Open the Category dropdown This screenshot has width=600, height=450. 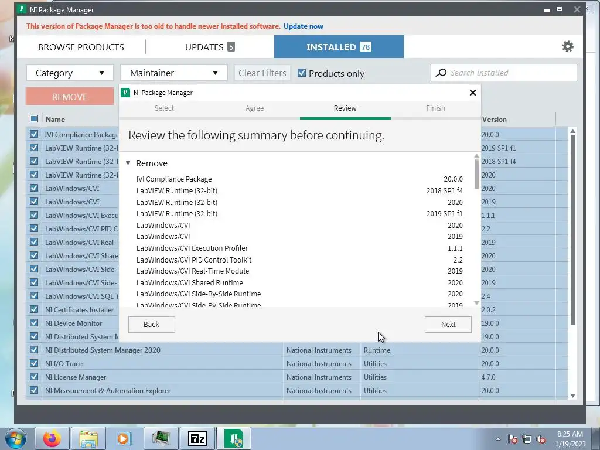coord(70,73)
